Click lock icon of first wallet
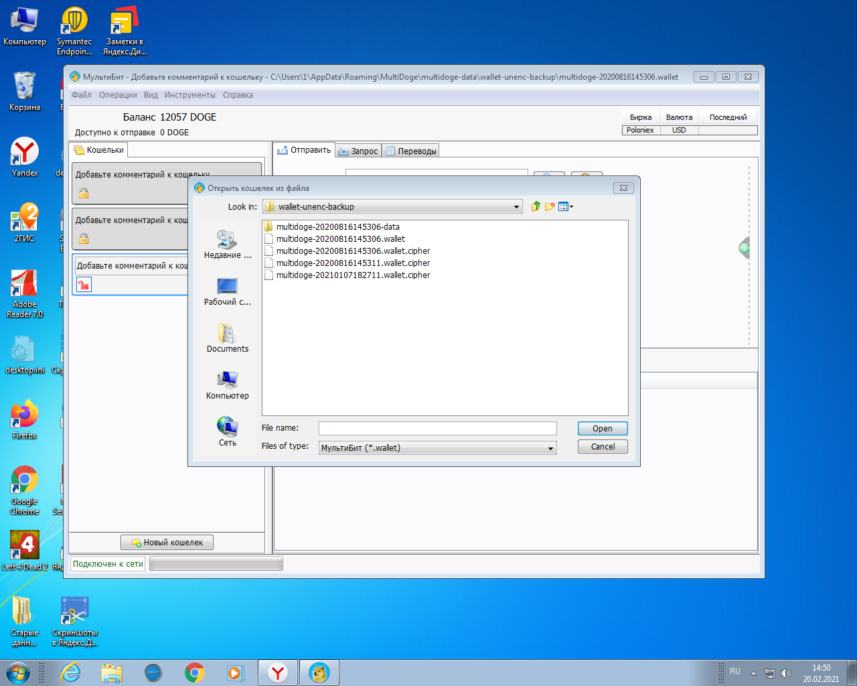This screenshot has width=857, height=686. 84,194
